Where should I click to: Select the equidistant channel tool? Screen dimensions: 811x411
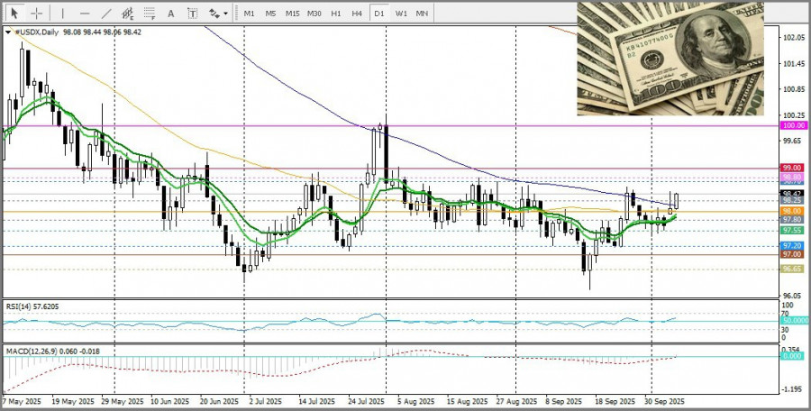128,14
